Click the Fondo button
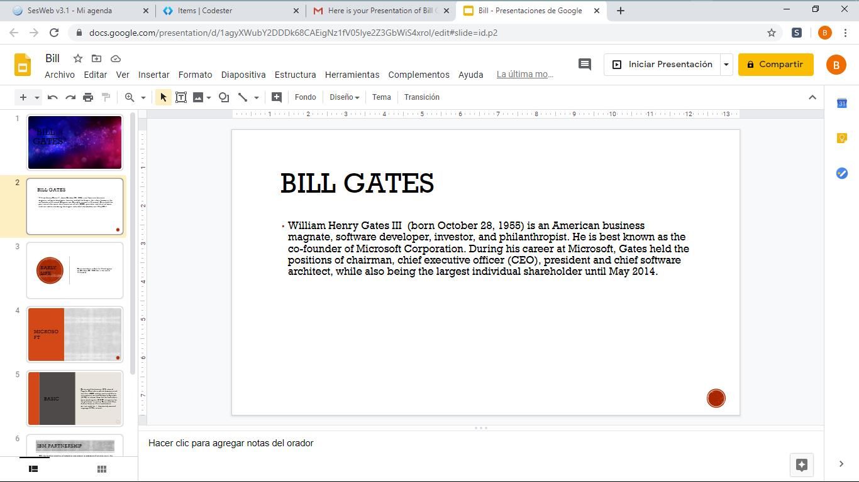Image resolution: width=859 pixels, height=482 pixels. tap(305, 97)
